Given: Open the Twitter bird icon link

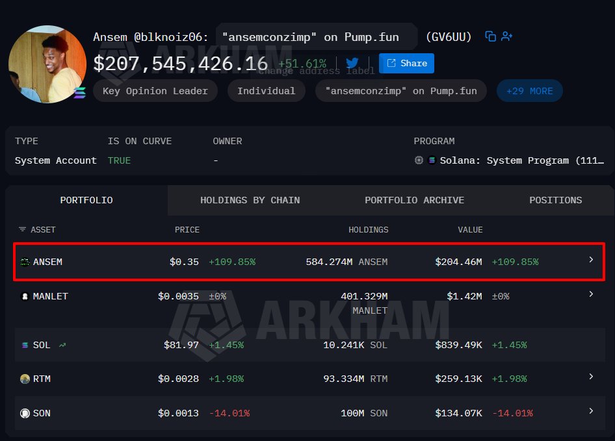Looking at the screenshot, I should coord(352,63).
